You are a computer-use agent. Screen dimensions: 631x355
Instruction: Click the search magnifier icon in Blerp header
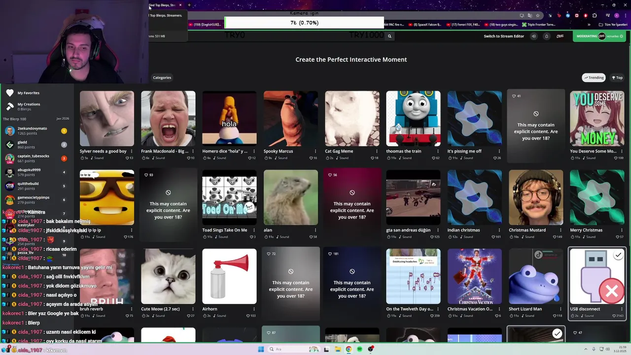389,36
